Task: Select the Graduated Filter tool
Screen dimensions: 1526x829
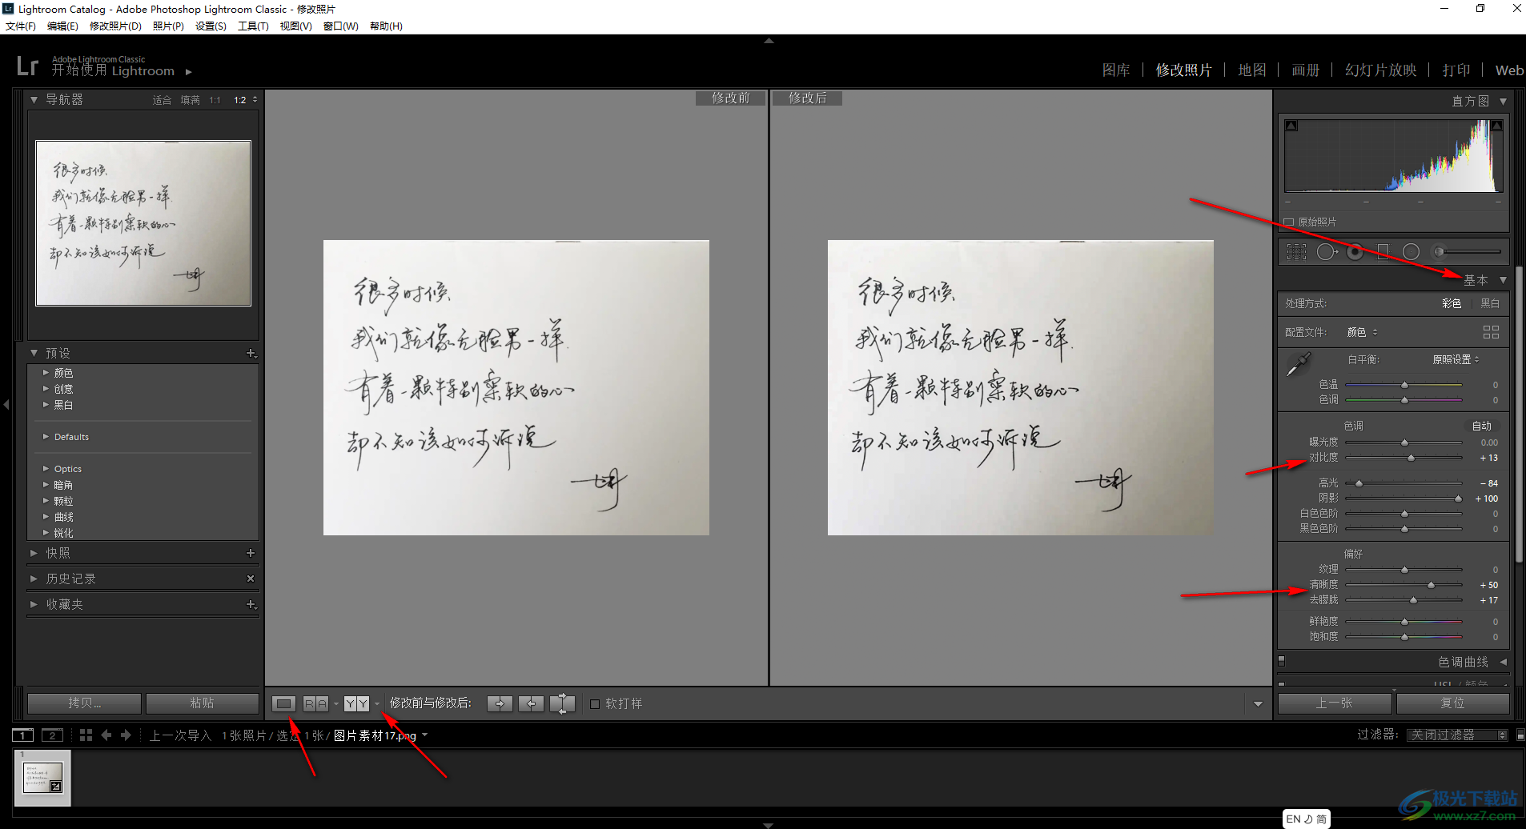Action: point(1383,252)
